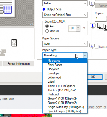Image resolution: width=107 pixels, height=117 pixels.
Task: Expand the Same as Original Size dropdown
Action: 65,15
